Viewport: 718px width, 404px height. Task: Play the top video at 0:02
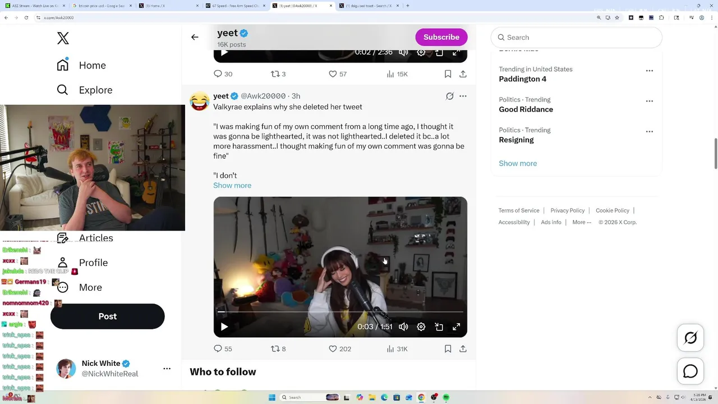[x=224, y=52]
